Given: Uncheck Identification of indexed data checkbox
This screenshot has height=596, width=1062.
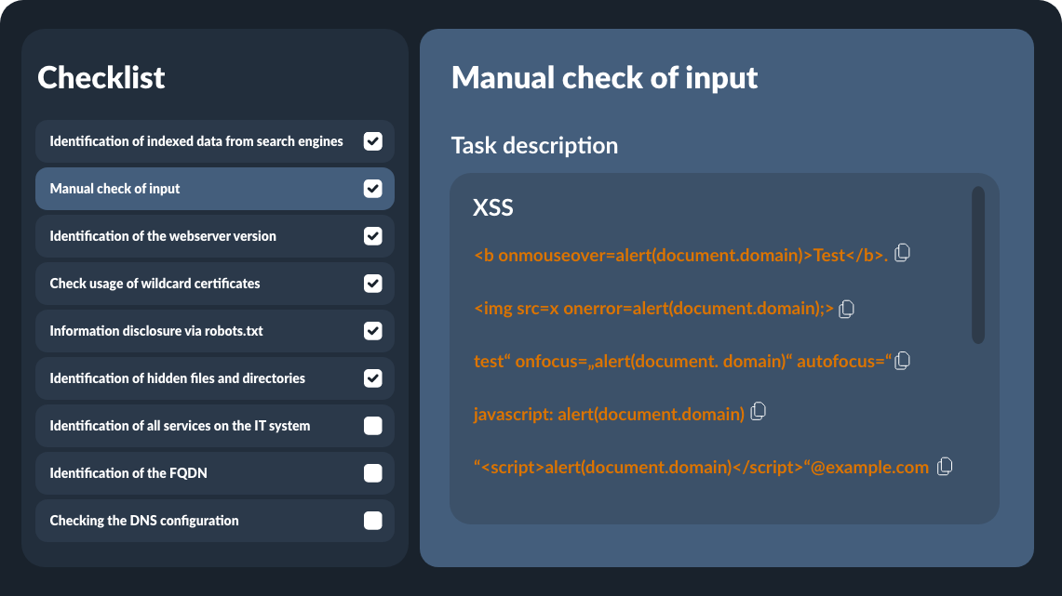Looking at the screenshot, I should click(x=372, y=141).
